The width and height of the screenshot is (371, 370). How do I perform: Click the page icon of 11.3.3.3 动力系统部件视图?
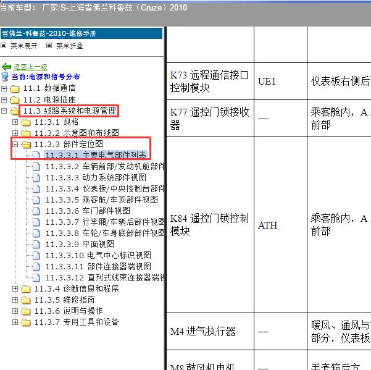(36, 177)
